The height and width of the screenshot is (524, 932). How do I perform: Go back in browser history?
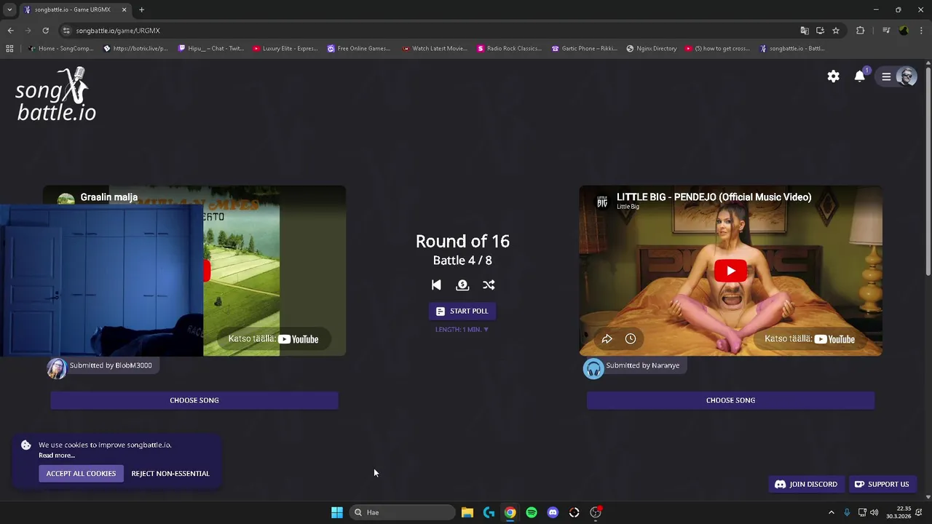[x=10, y=31]
